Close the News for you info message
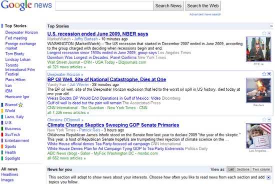The height and width of the screenshot is (184, 275). click(x=268, y=177)
